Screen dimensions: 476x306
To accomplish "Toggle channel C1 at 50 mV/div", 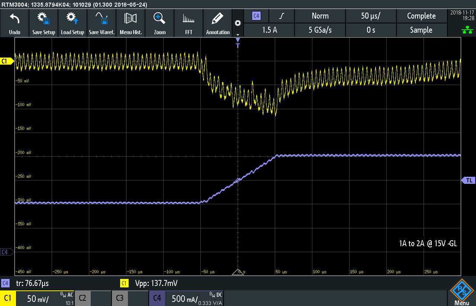I will [37, 298].
